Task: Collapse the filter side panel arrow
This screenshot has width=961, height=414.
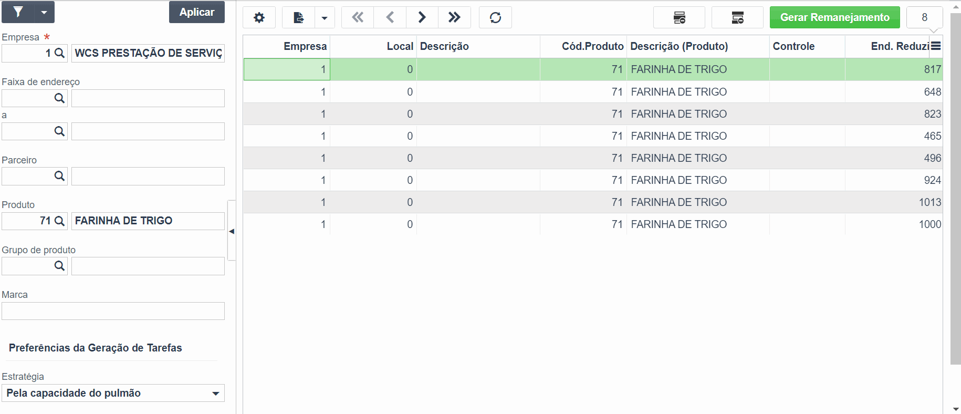Action: pos(232,231)
